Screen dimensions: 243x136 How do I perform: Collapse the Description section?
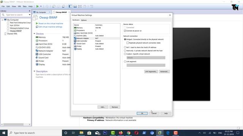click(34, 71)
